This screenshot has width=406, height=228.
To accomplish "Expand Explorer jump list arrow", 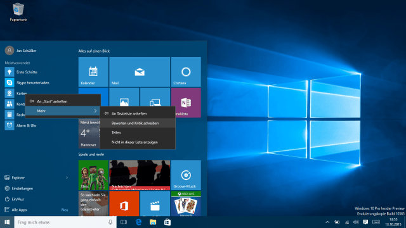I will 67,177.
